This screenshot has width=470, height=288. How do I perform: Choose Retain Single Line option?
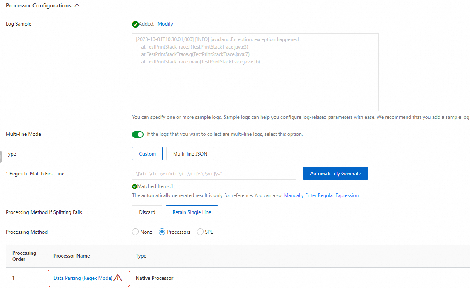(x=192, y=212)
